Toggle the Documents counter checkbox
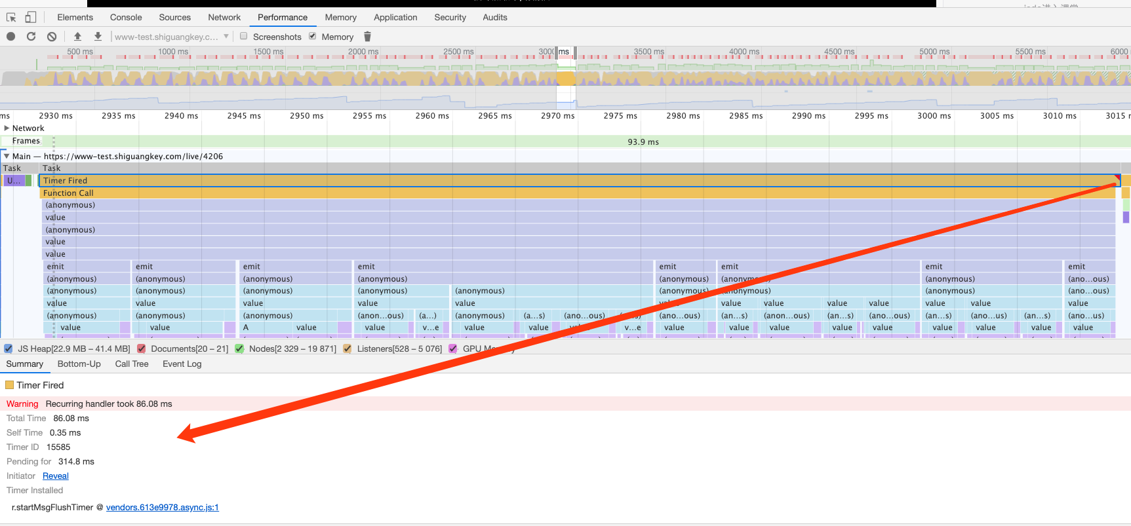Image resolution: width=1131 pixels, height=526 pixels. (141, 348)
